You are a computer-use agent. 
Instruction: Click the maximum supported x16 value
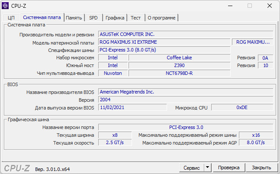coord(256,135)
